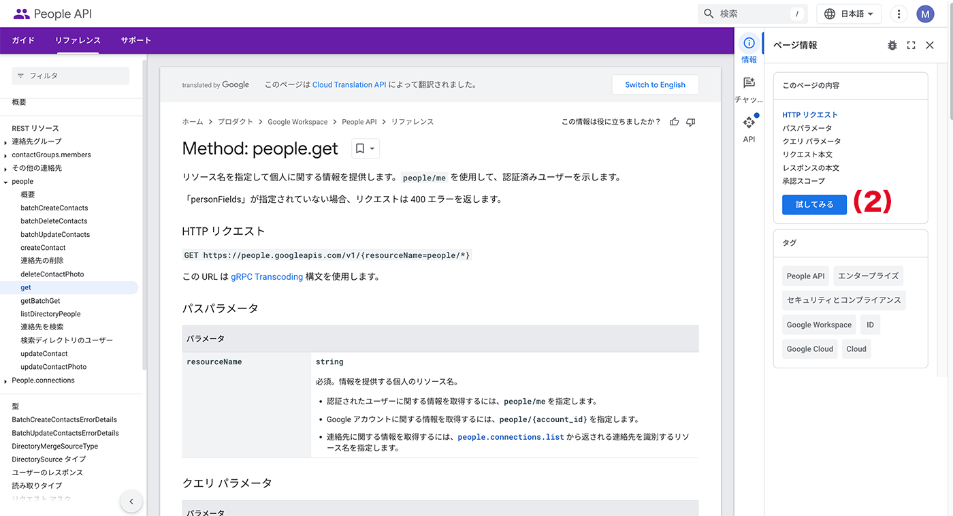The width and height of the screenshot is (953, 516).
Task: Open deleteContactPhoto in navigation
Action: point(52,274)
